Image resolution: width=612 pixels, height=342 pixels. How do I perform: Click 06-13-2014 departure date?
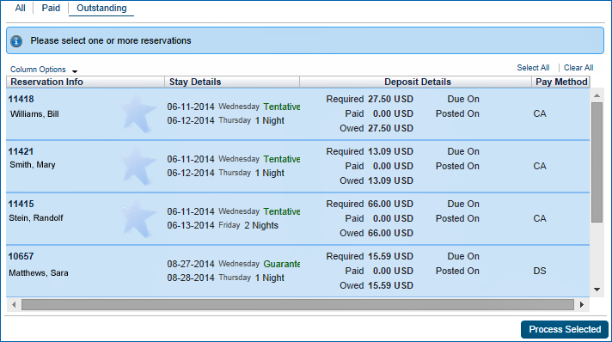point(191,226)
